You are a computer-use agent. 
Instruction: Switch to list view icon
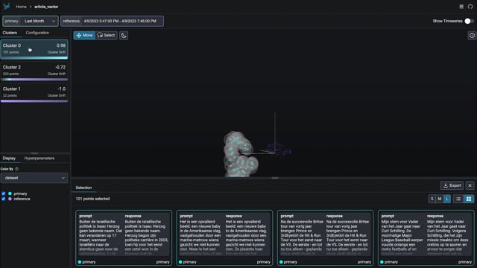pos(458,199)
